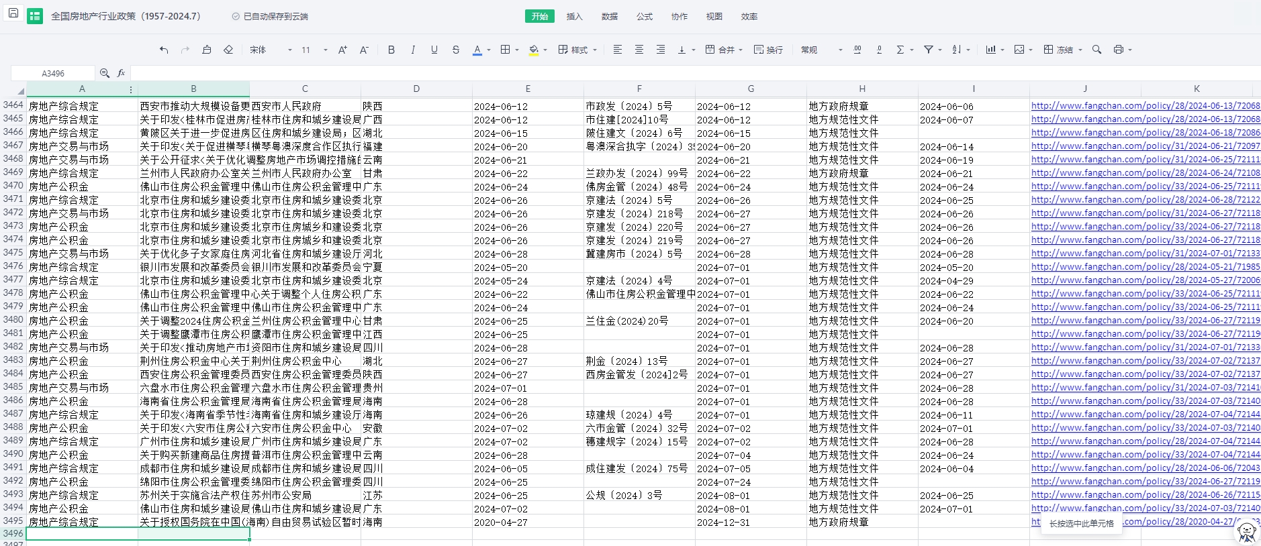Open the policy link in row 3491
Image resolution: width=1261 pixels, height=546 pixels.
1146,468
